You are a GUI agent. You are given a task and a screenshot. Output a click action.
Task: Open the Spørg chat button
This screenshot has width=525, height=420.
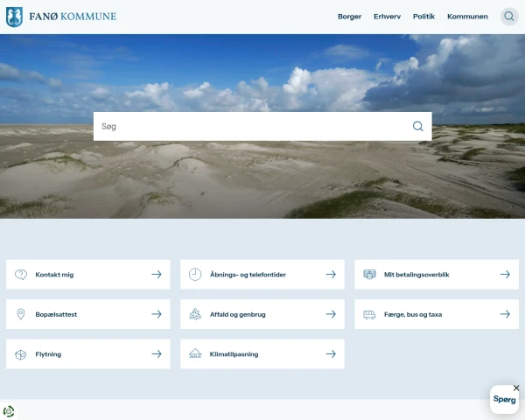pos(504,400)
